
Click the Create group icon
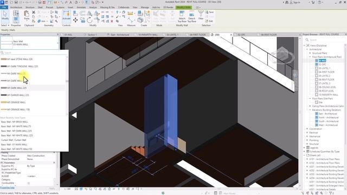point(147,14)
